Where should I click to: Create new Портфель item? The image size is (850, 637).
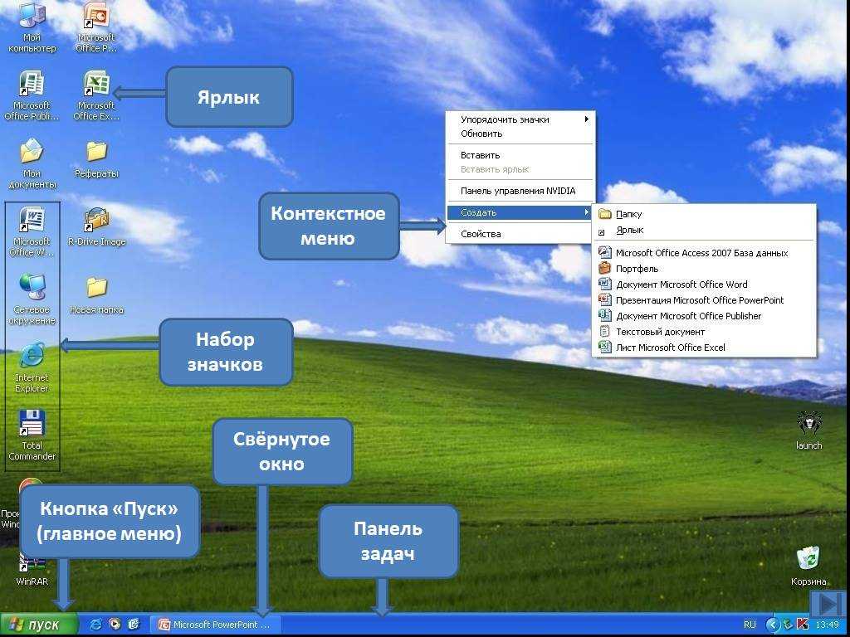point(704,269)
